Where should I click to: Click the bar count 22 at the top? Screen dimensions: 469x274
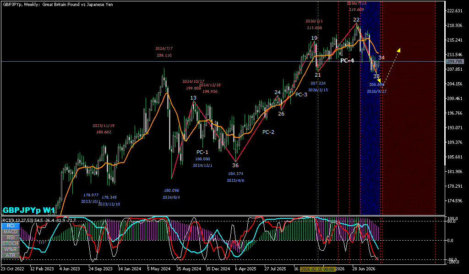pyautogui.click(x=356, y=20)
